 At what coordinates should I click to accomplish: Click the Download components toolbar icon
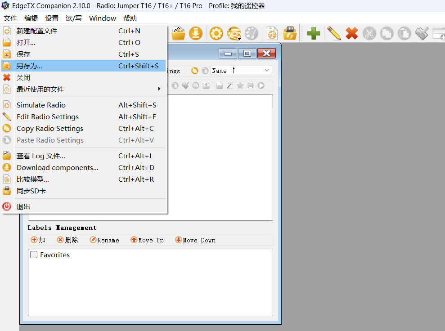coord(196,33)
